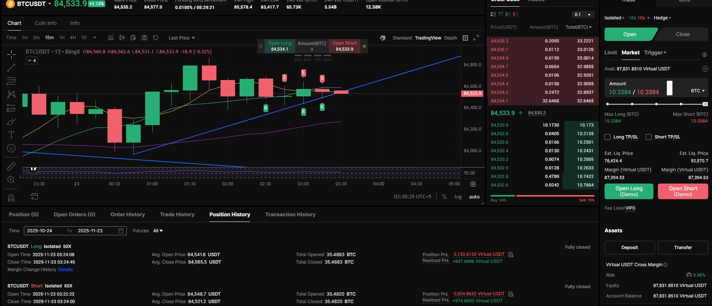
Task: Show sell-only order book view
Action: [516, 14]
